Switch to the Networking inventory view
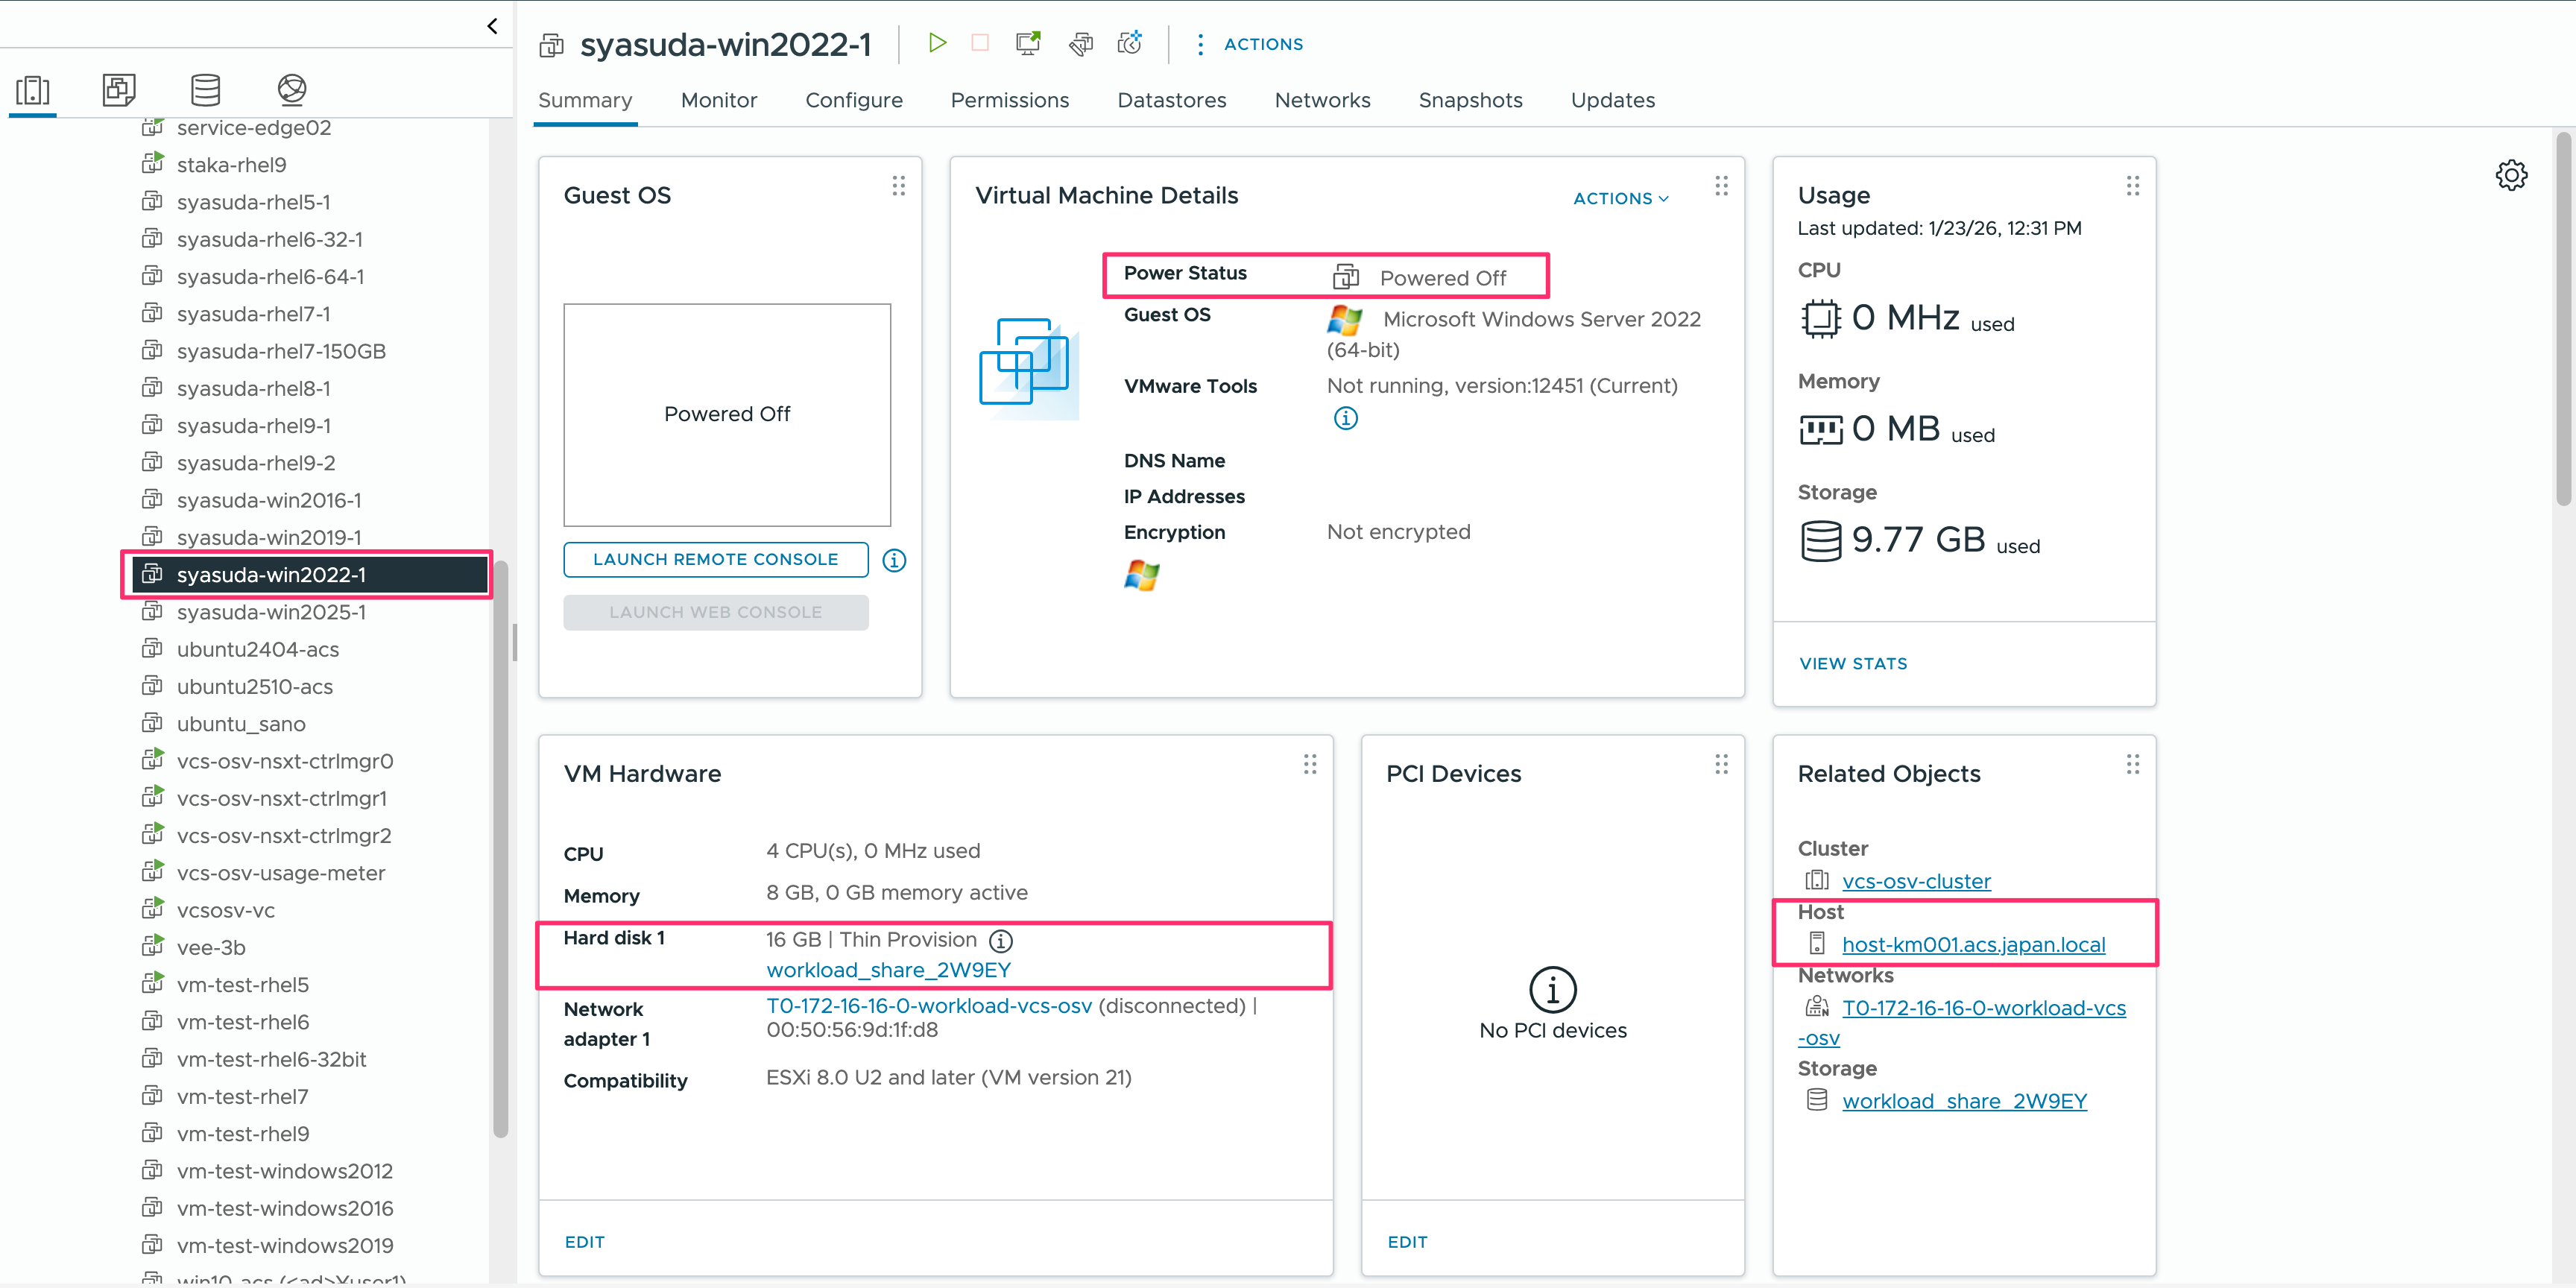Image resolution: width=2576 pixels, height=1288 pixels. click(x=291, y=90)
